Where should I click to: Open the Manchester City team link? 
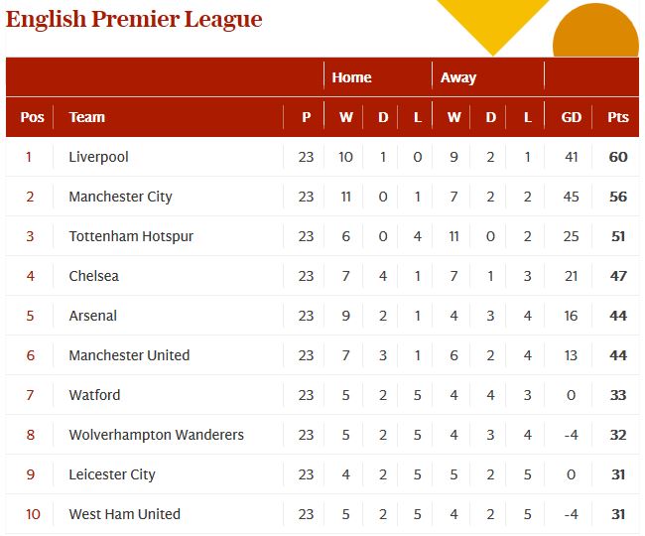(120, 197)
